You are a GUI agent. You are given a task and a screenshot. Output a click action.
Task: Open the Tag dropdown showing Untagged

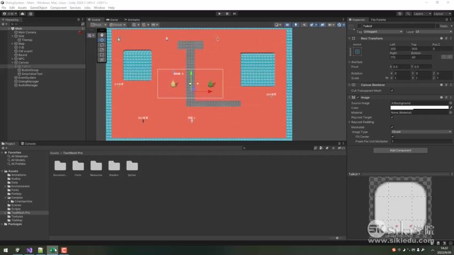click(x=383, y=32)
